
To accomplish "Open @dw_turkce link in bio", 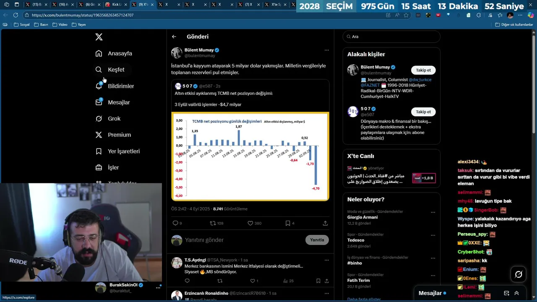I will click(420, 80).
